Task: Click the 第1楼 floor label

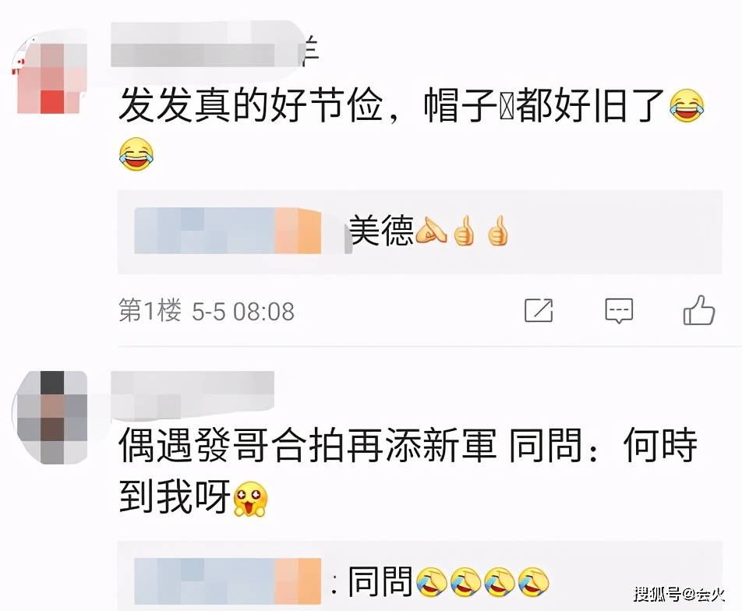Action: point(150,311)
